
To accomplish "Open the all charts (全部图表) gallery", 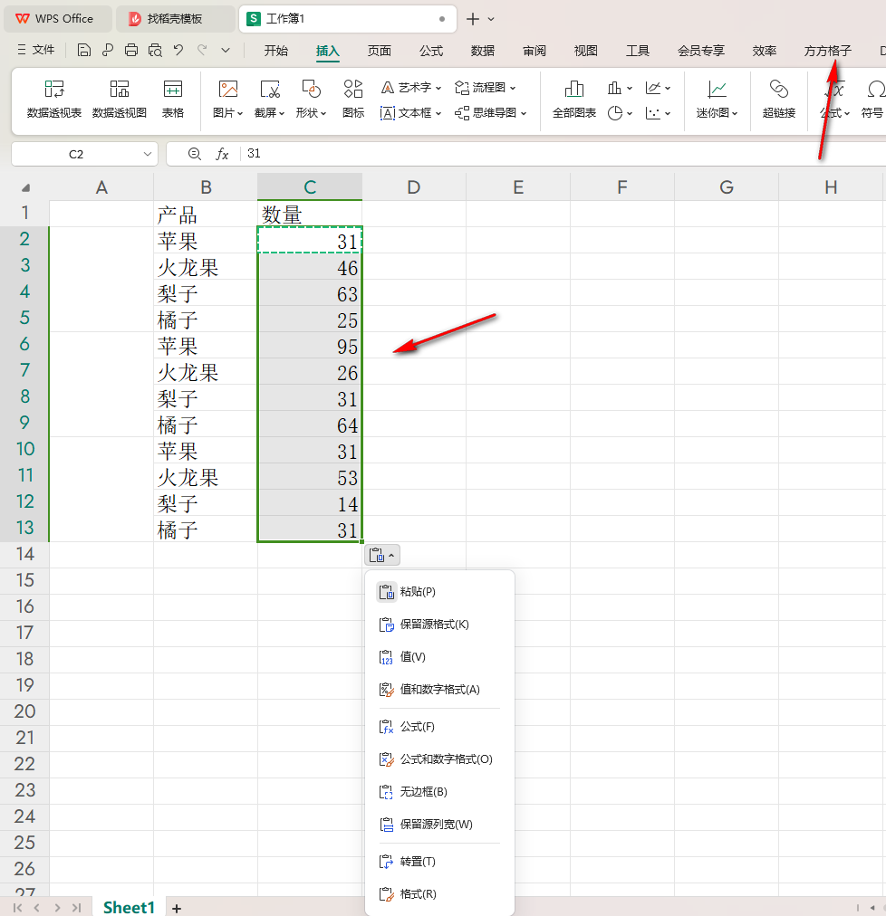I will coord(574,99).
